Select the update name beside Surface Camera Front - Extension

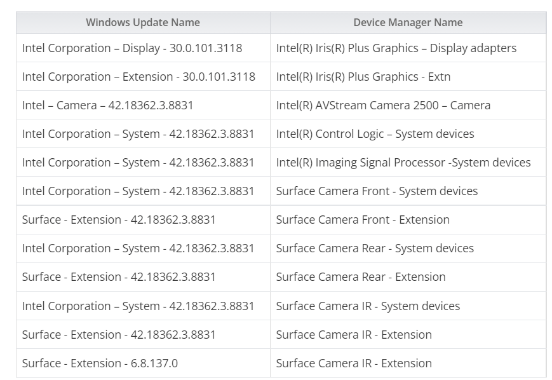point(119,220)
